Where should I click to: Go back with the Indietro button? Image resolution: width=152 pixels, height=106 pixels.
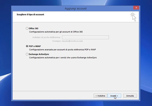coord(100,96)
